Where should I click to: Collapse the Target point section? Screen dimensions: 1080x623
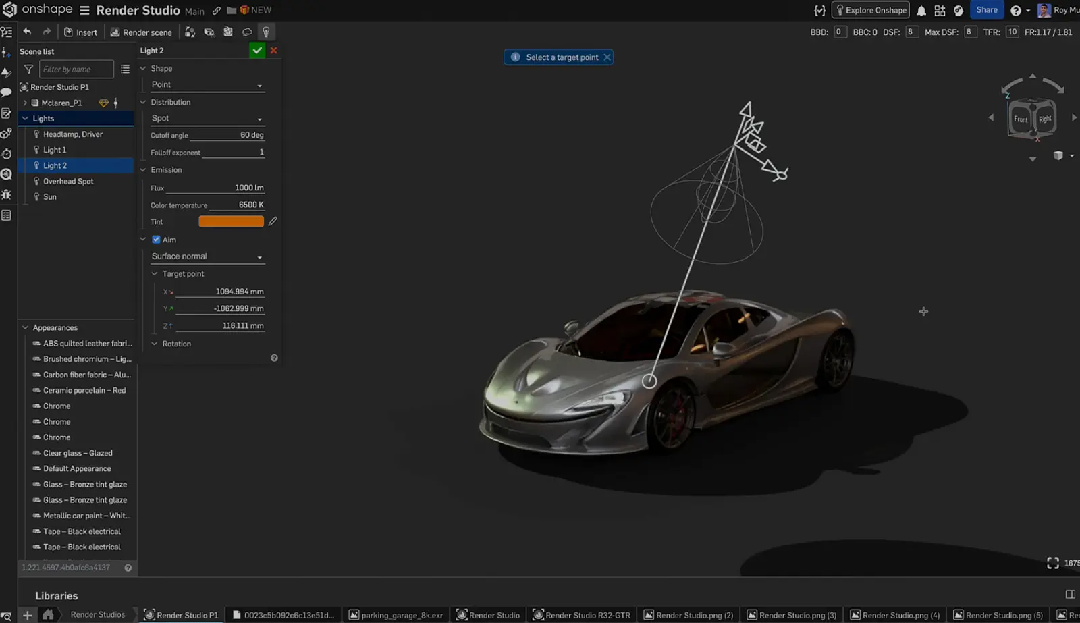tap(155, 274)
